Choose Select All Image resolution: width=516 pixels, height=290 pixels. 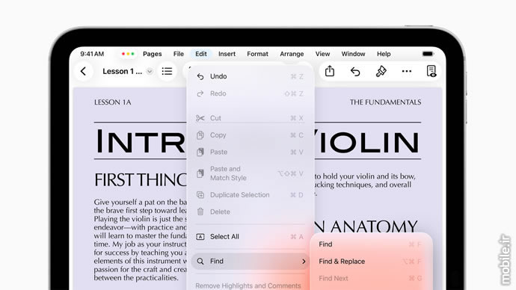coord(250,237)
